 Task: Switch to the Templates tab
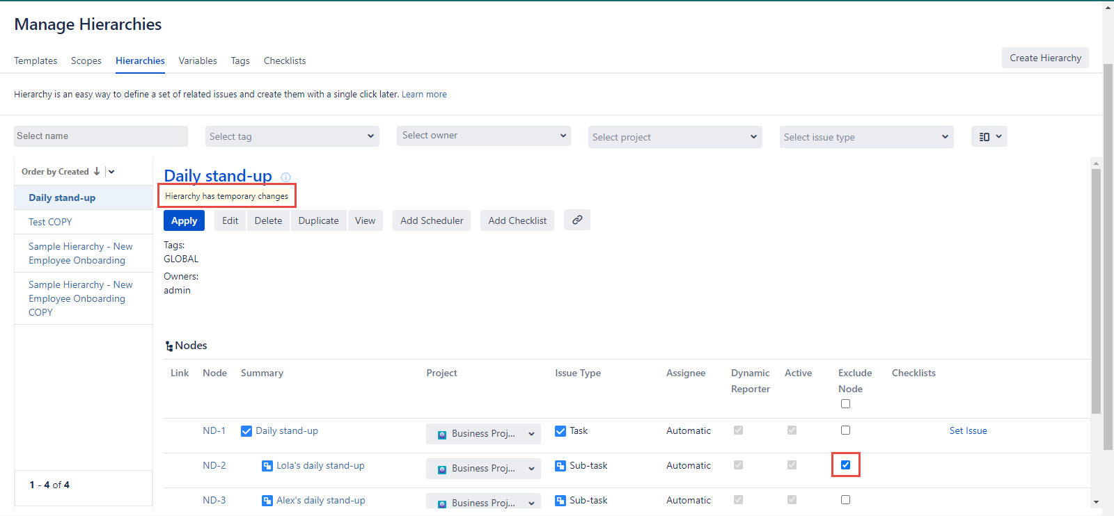pyautogui.click(x=36, y=61)
